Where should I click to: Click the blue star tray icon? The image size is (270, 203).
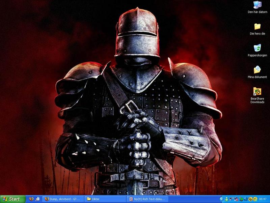click(246, 199)
